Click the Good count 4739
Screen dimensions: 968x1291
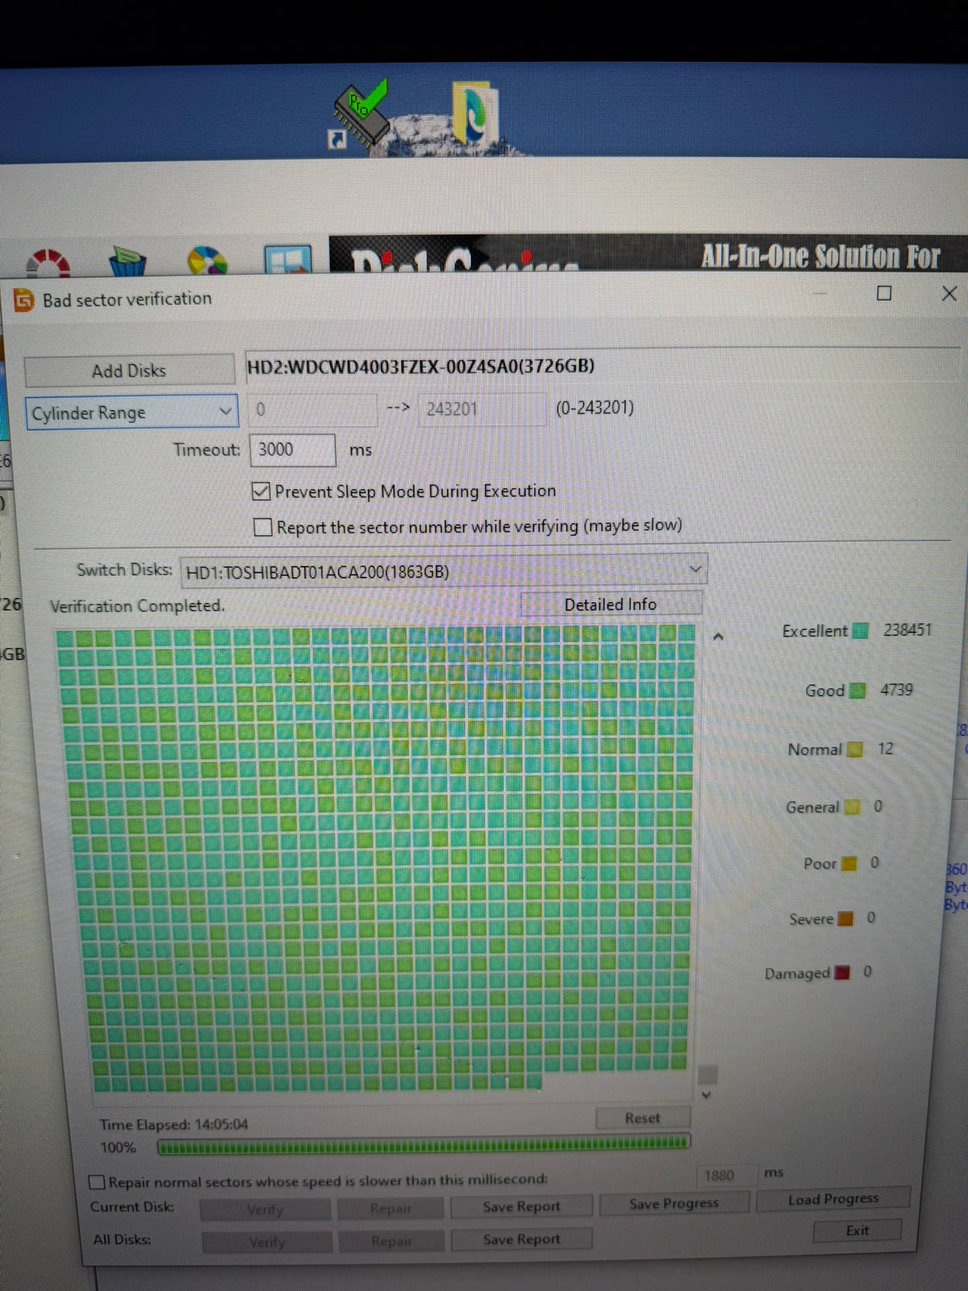tap(897, 690)
